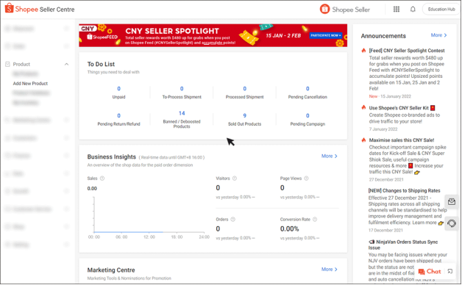462x285 pixels.
Task: Open the notifications bell
Action: pyautogui.click(x=413, y=9)
